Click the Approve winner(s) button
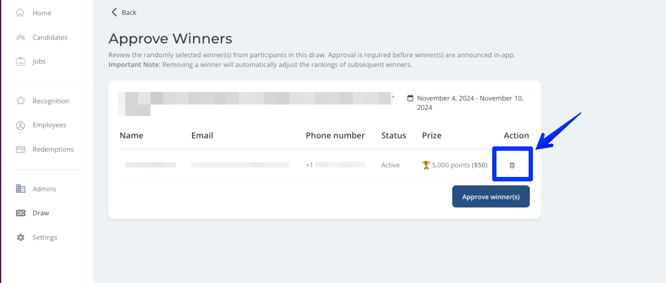 click(x=491, y=197)
